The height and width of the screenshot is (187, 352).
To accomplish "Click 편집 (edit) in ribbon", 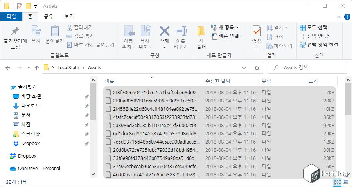I will coord(275,37).
